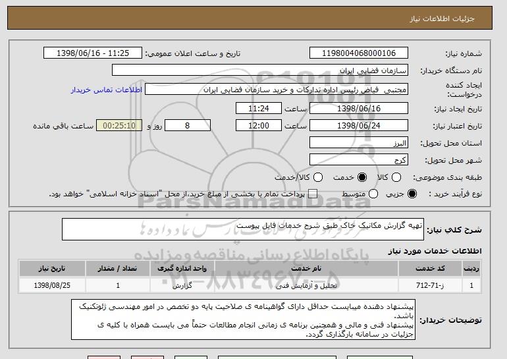The width and height of the screenshot is (507, 359).
Task: Click unit cell گزارش
Action: (182, 286)
